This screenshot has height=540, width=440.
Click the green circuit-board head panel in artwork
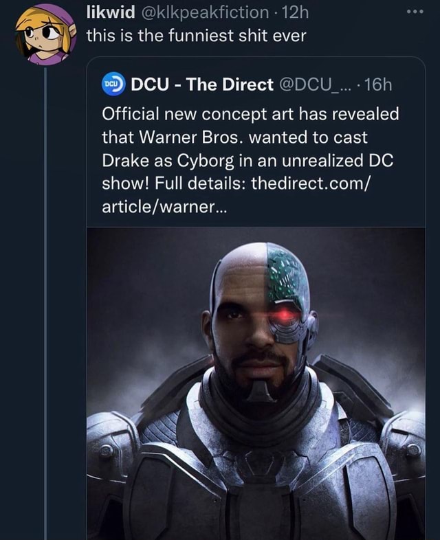[286, 275]
